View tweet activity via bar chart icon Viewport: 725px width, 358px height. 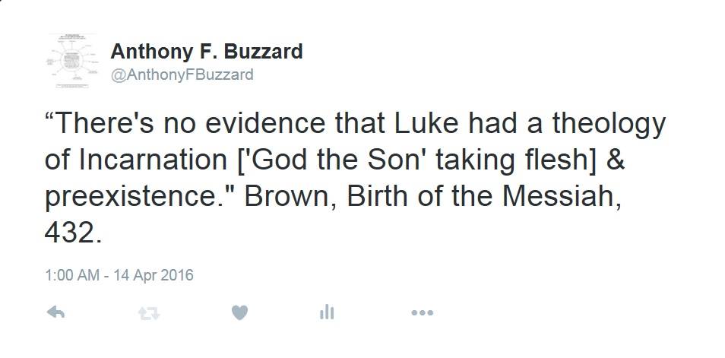[327, 312]
